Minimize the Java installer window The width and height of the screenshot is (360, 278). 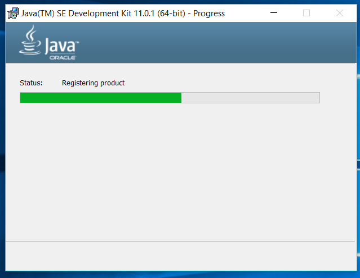tap(274, 13)
